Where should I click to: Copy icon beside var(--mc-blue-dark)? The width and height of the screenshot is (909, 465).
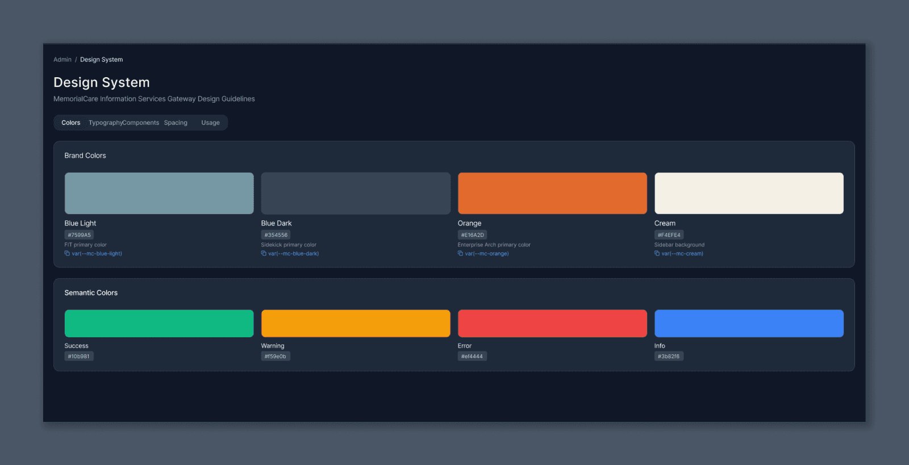click(x=264, y=253)
